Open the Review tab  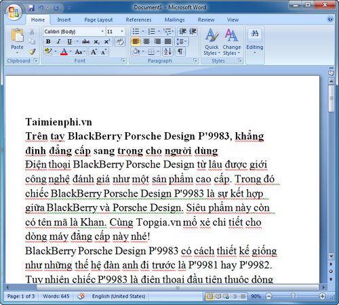pyautogui.click(x=206, y=20)
